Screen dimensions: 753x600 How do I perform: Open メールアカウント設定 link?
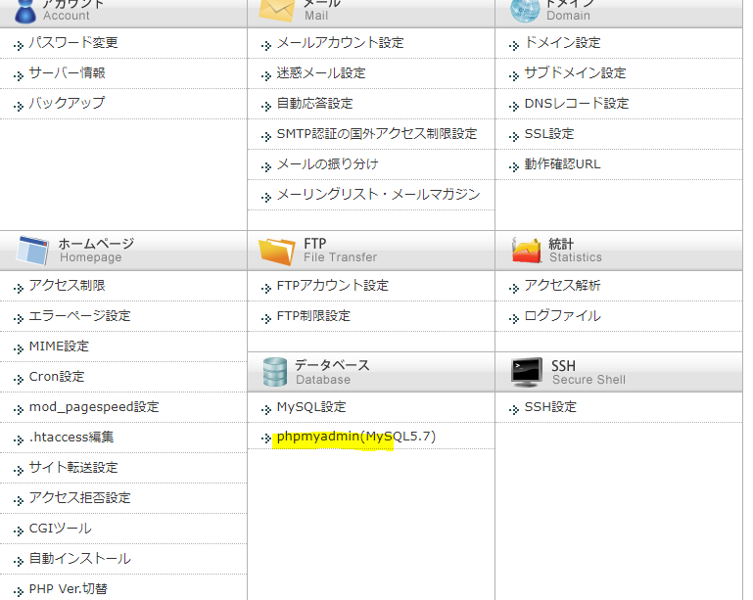pyautogui.click(x=341, y=43)
